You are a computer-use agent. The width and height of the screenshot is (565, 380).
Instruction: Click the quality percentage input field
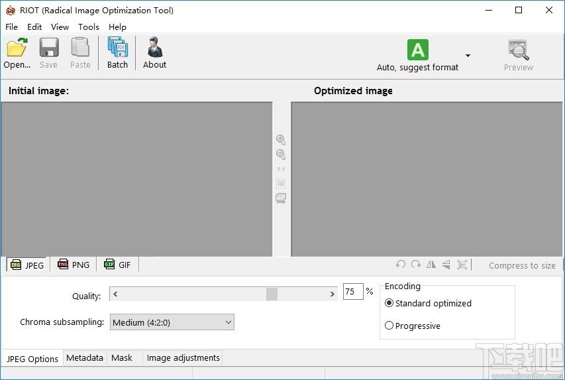coord(353,291)
